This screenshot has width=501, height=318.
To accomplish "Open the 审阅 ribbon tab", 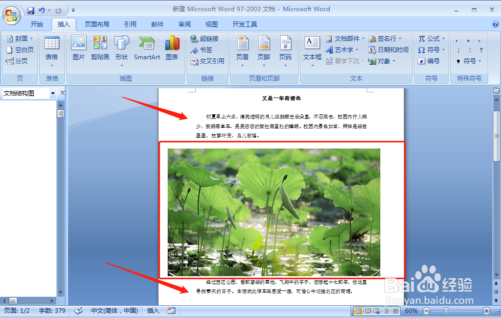I will click(184, 23).
